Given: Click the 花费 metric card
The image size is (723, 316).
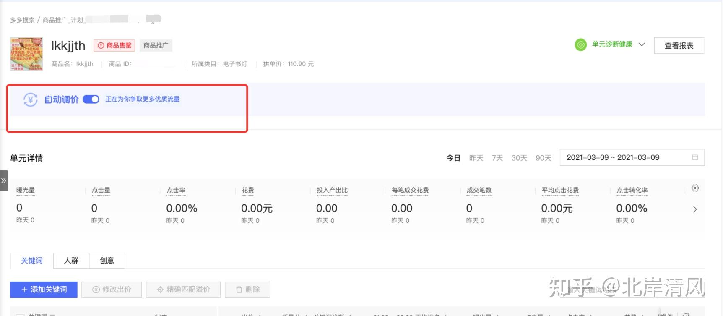Looking at the screenshot, I should (272, 205).
